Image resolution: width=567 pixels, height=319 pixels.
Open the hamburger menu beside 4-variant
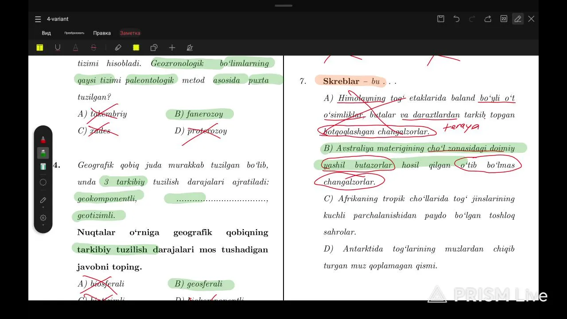click(x=38, y=19)
